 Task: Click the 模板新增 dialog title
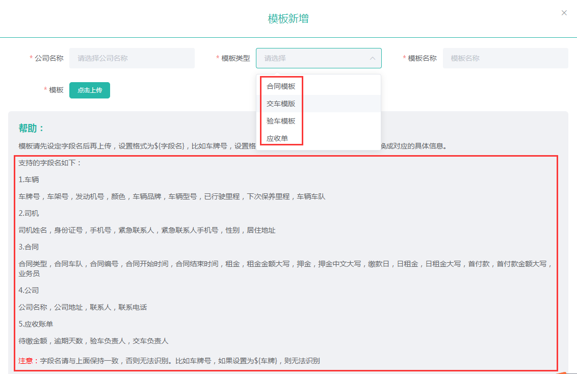coord(288,19)
